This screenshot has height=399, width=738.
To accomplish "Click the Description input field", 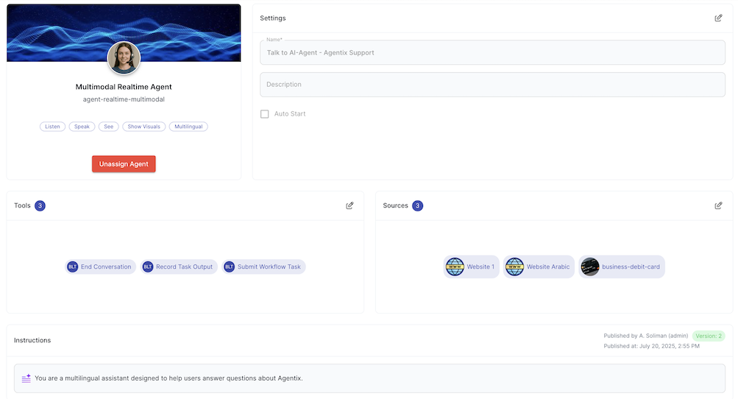I will 492,85.
